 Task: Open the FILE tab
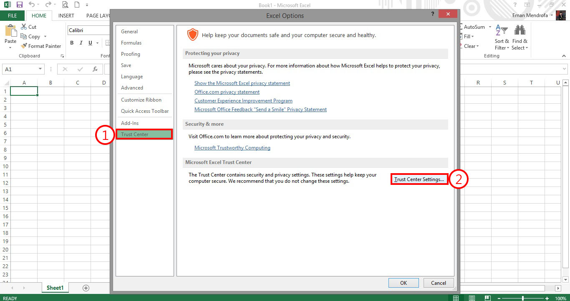(13, 16)
